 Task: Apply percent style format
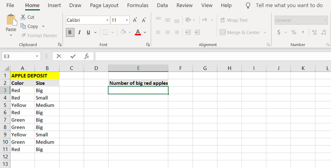[x=294, y=33]
